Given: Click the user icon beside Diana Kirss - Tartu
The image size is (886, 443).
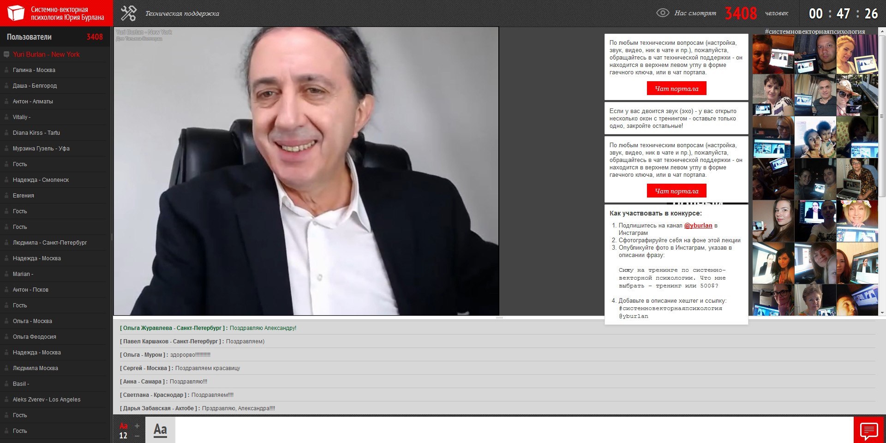Looking at the screenshot, I should click(6, 133).
